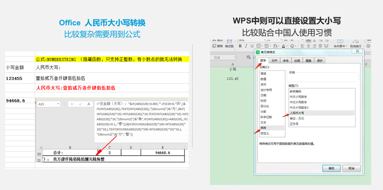Click the increase font size A icon
The width and height of the screenshot is (383, 190).
coord(285,40)
